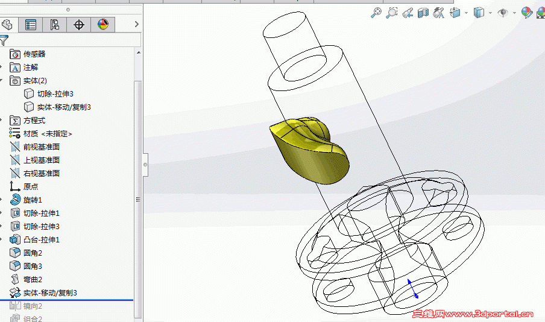The height and width of the screenshot is (322, 545).
Task: Select the 原点 origin item
Action: pyautogui.click(x=24, y=186)
